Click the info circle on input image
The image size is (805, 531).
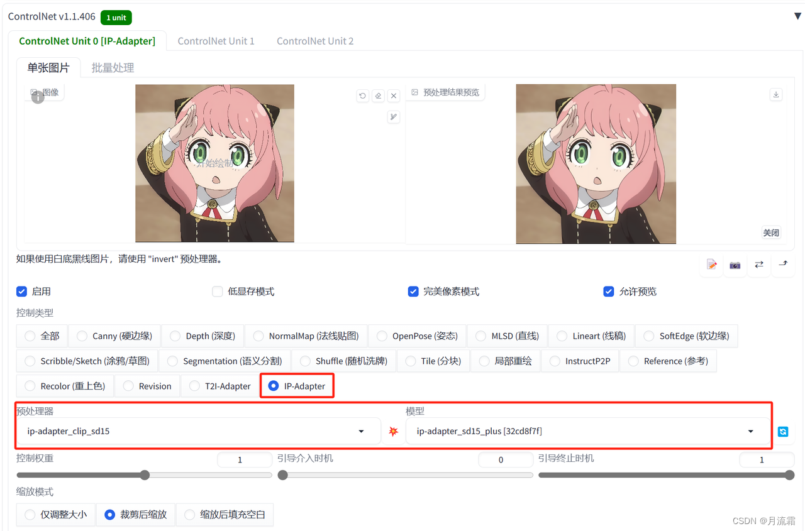pos(38,97)
